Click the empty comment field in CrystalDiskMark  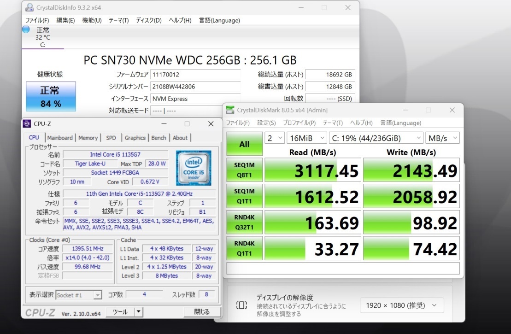point(343,268)
